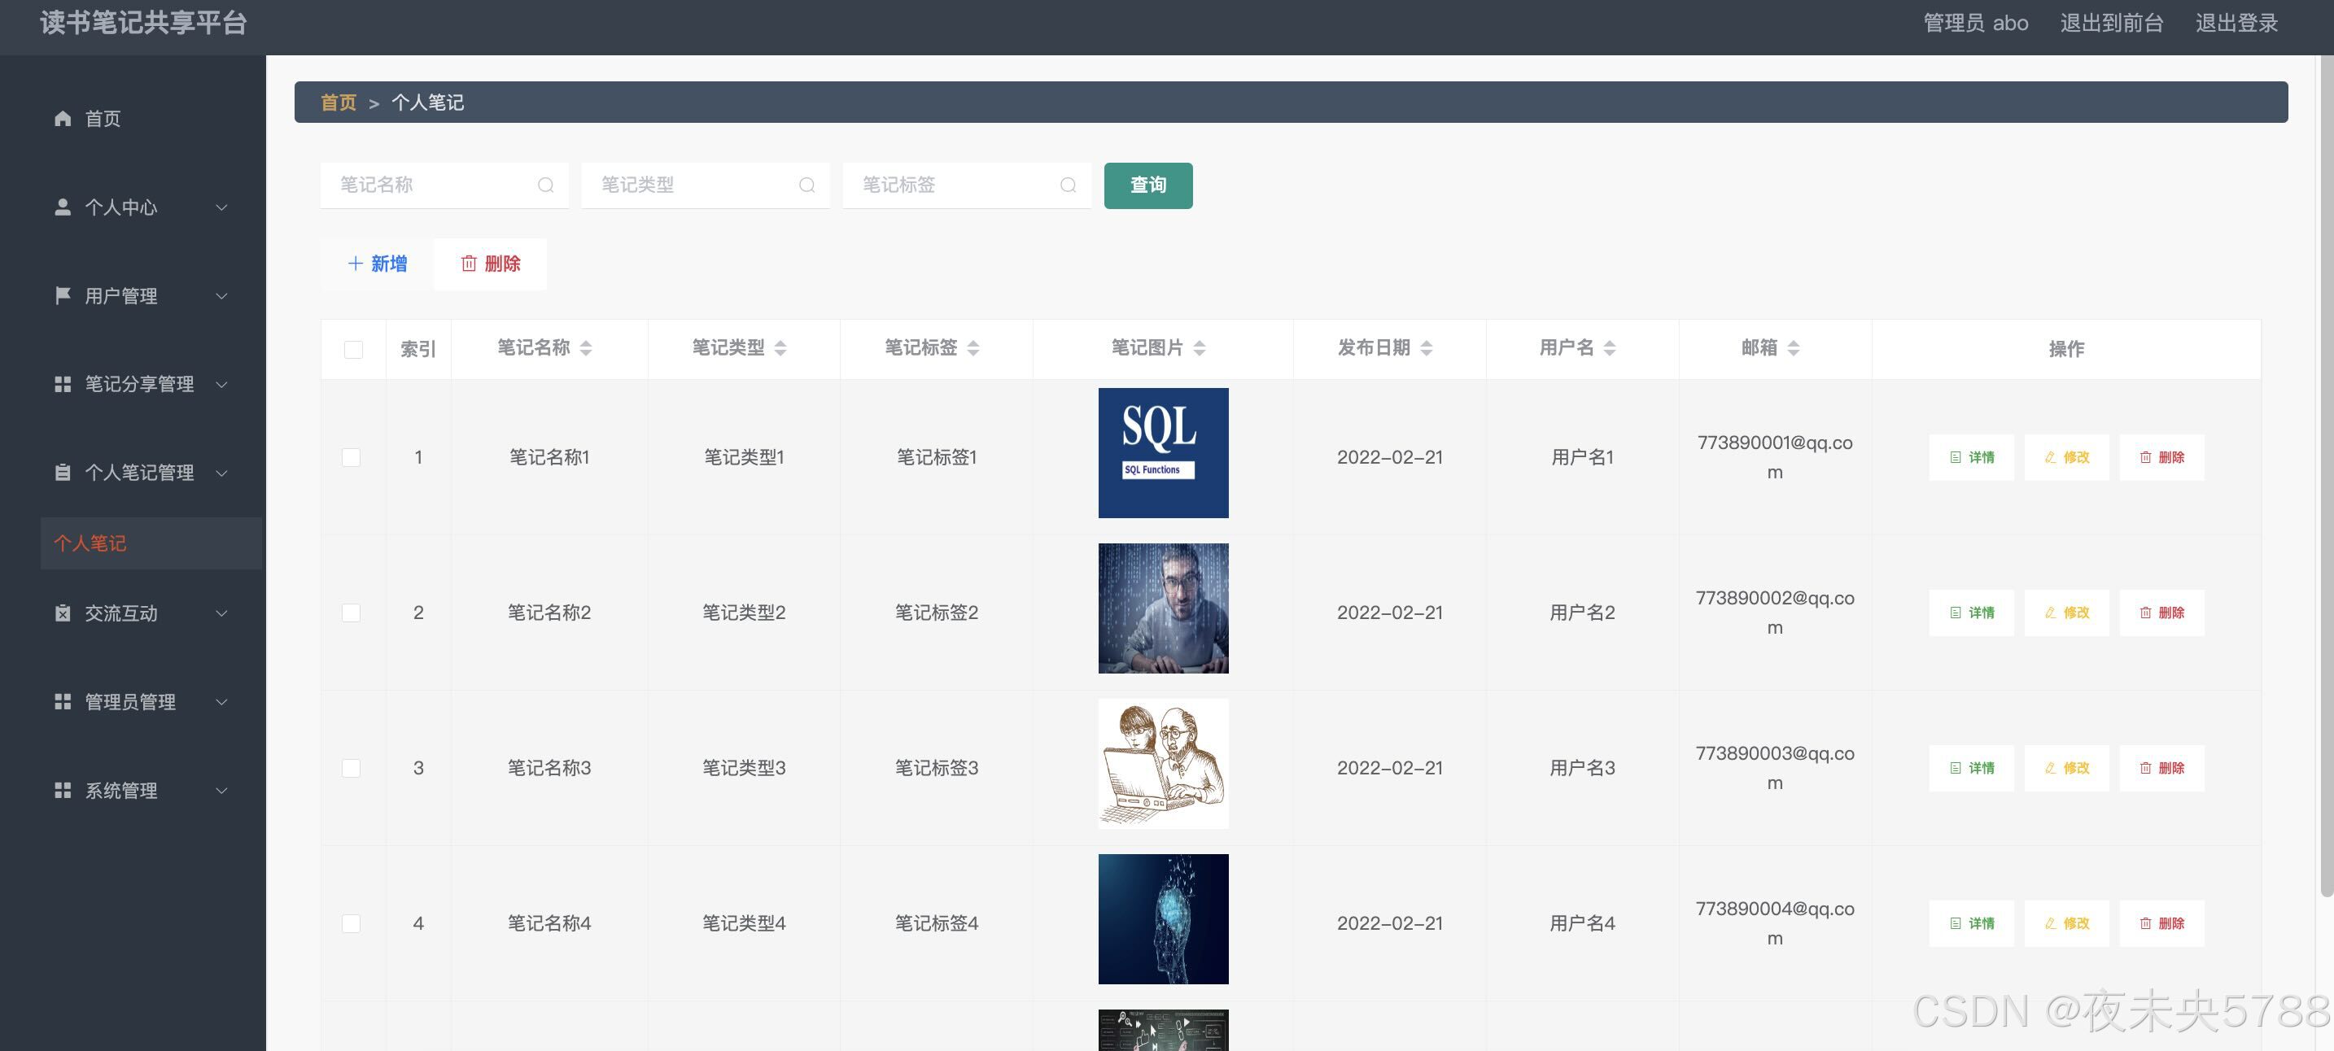Click search icon in 笔记标签 field
This screenshot has height=1051, width=2334.
coord(1069,185)
